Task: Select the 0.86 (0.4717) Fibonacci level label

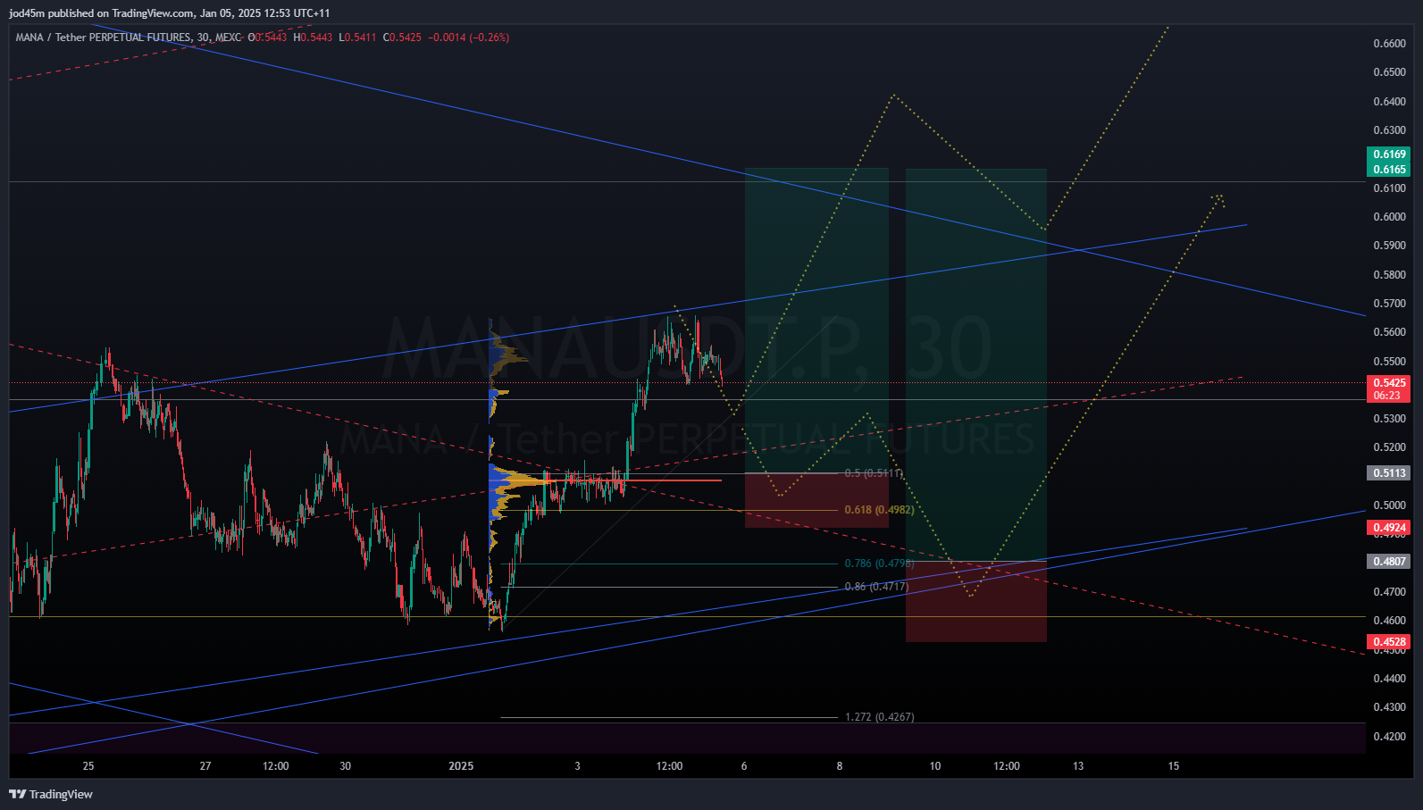Action: (x=876, y=587)
